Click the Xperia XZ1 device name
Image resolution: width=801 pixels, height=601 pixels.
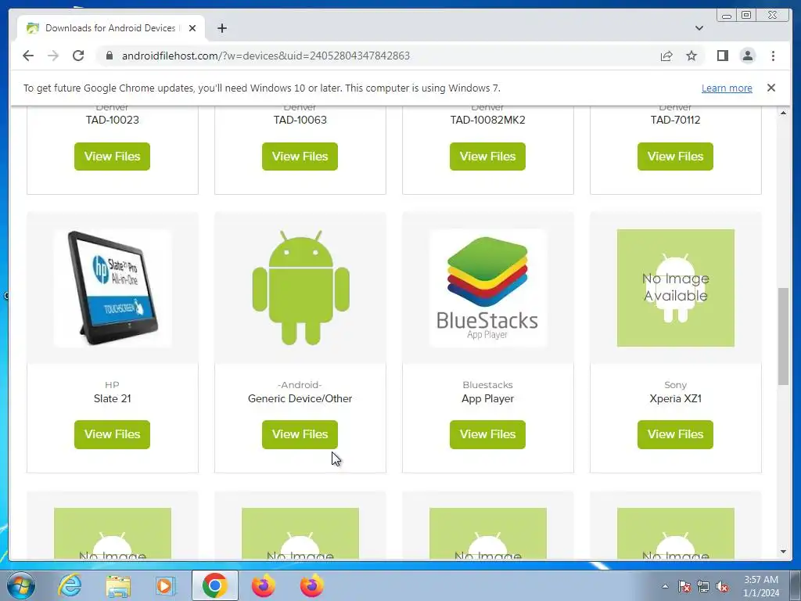tap(675, 398)
